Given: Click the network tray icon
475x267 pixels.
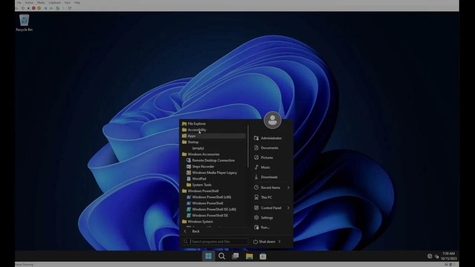Looking at the screenshot, I should (x=430, y=256).
